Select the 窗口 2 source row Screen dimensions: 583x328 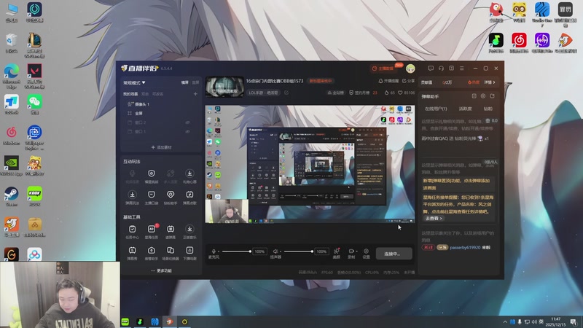click(161, 122)
